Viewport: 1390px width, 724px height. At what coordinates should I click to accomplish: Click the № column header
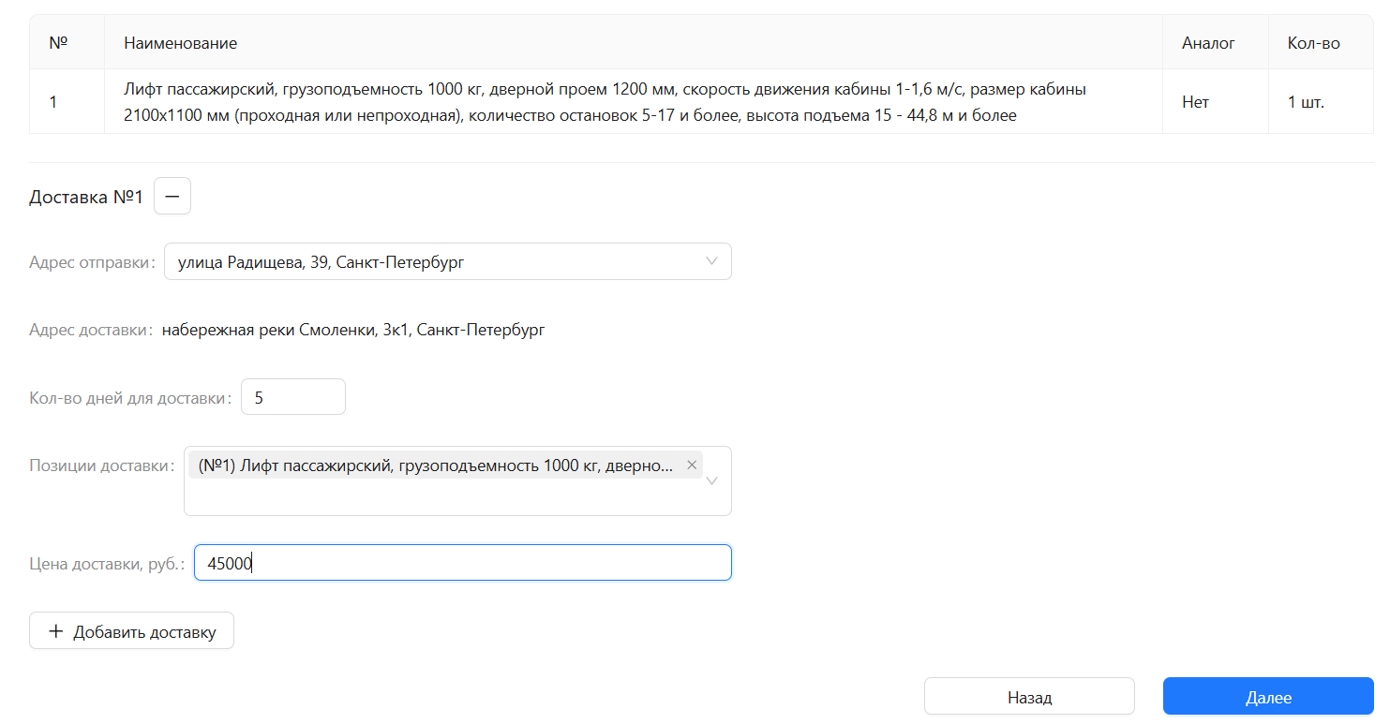pos(58,43)
